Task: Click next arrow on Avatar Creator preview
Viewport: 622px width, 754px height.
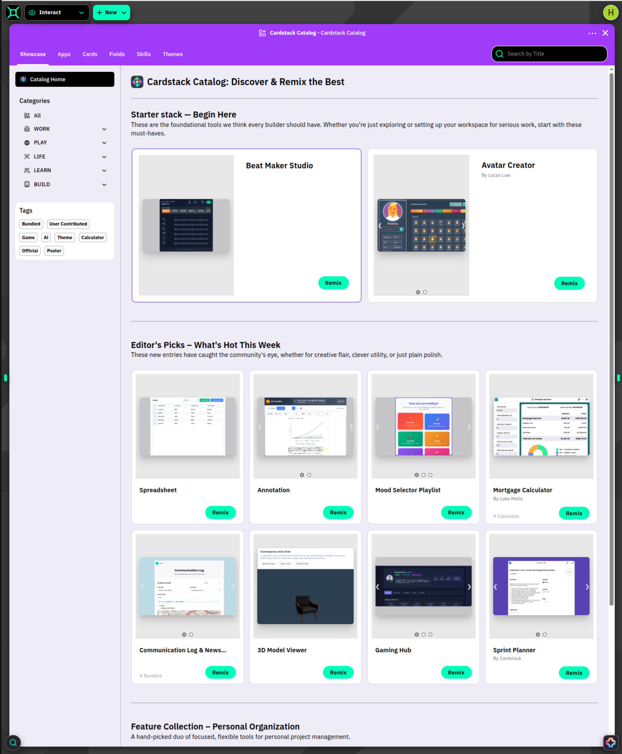Action: tap(463, 225)
